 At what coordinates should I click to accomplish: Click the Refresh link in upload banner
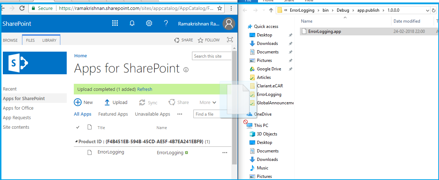click(x=144, y=89)
